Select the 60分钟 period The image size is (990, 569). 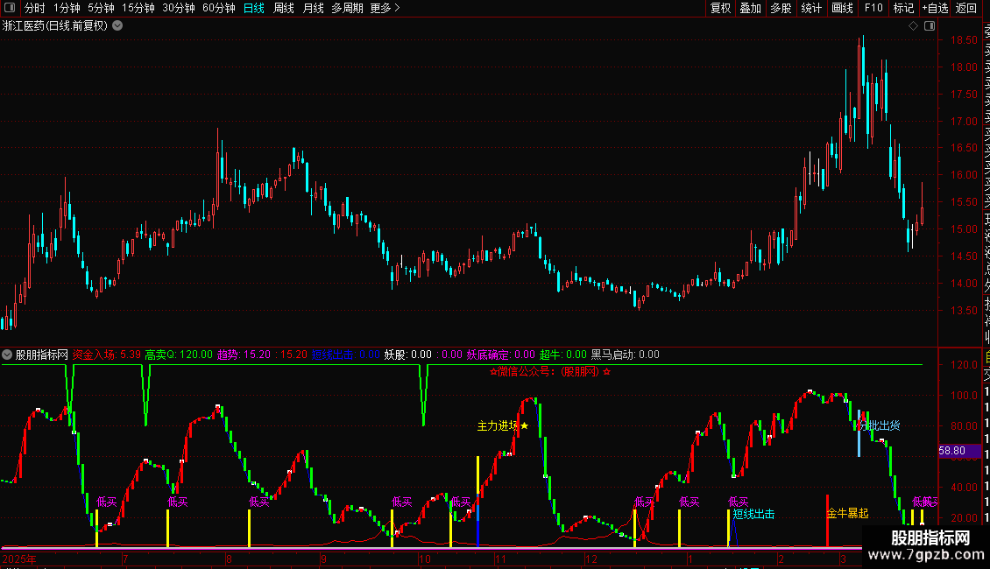coord(219,8)
